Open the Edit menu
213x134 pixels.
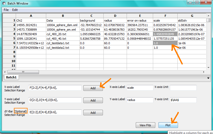(15, 10)
